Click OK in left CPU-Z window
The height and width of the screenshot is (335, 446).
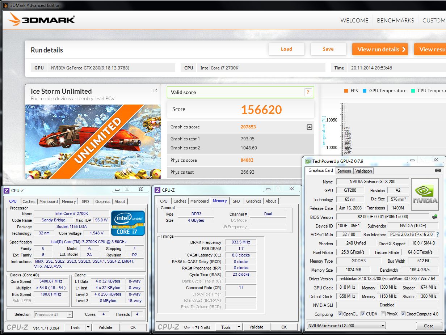[x=133, y=327]
